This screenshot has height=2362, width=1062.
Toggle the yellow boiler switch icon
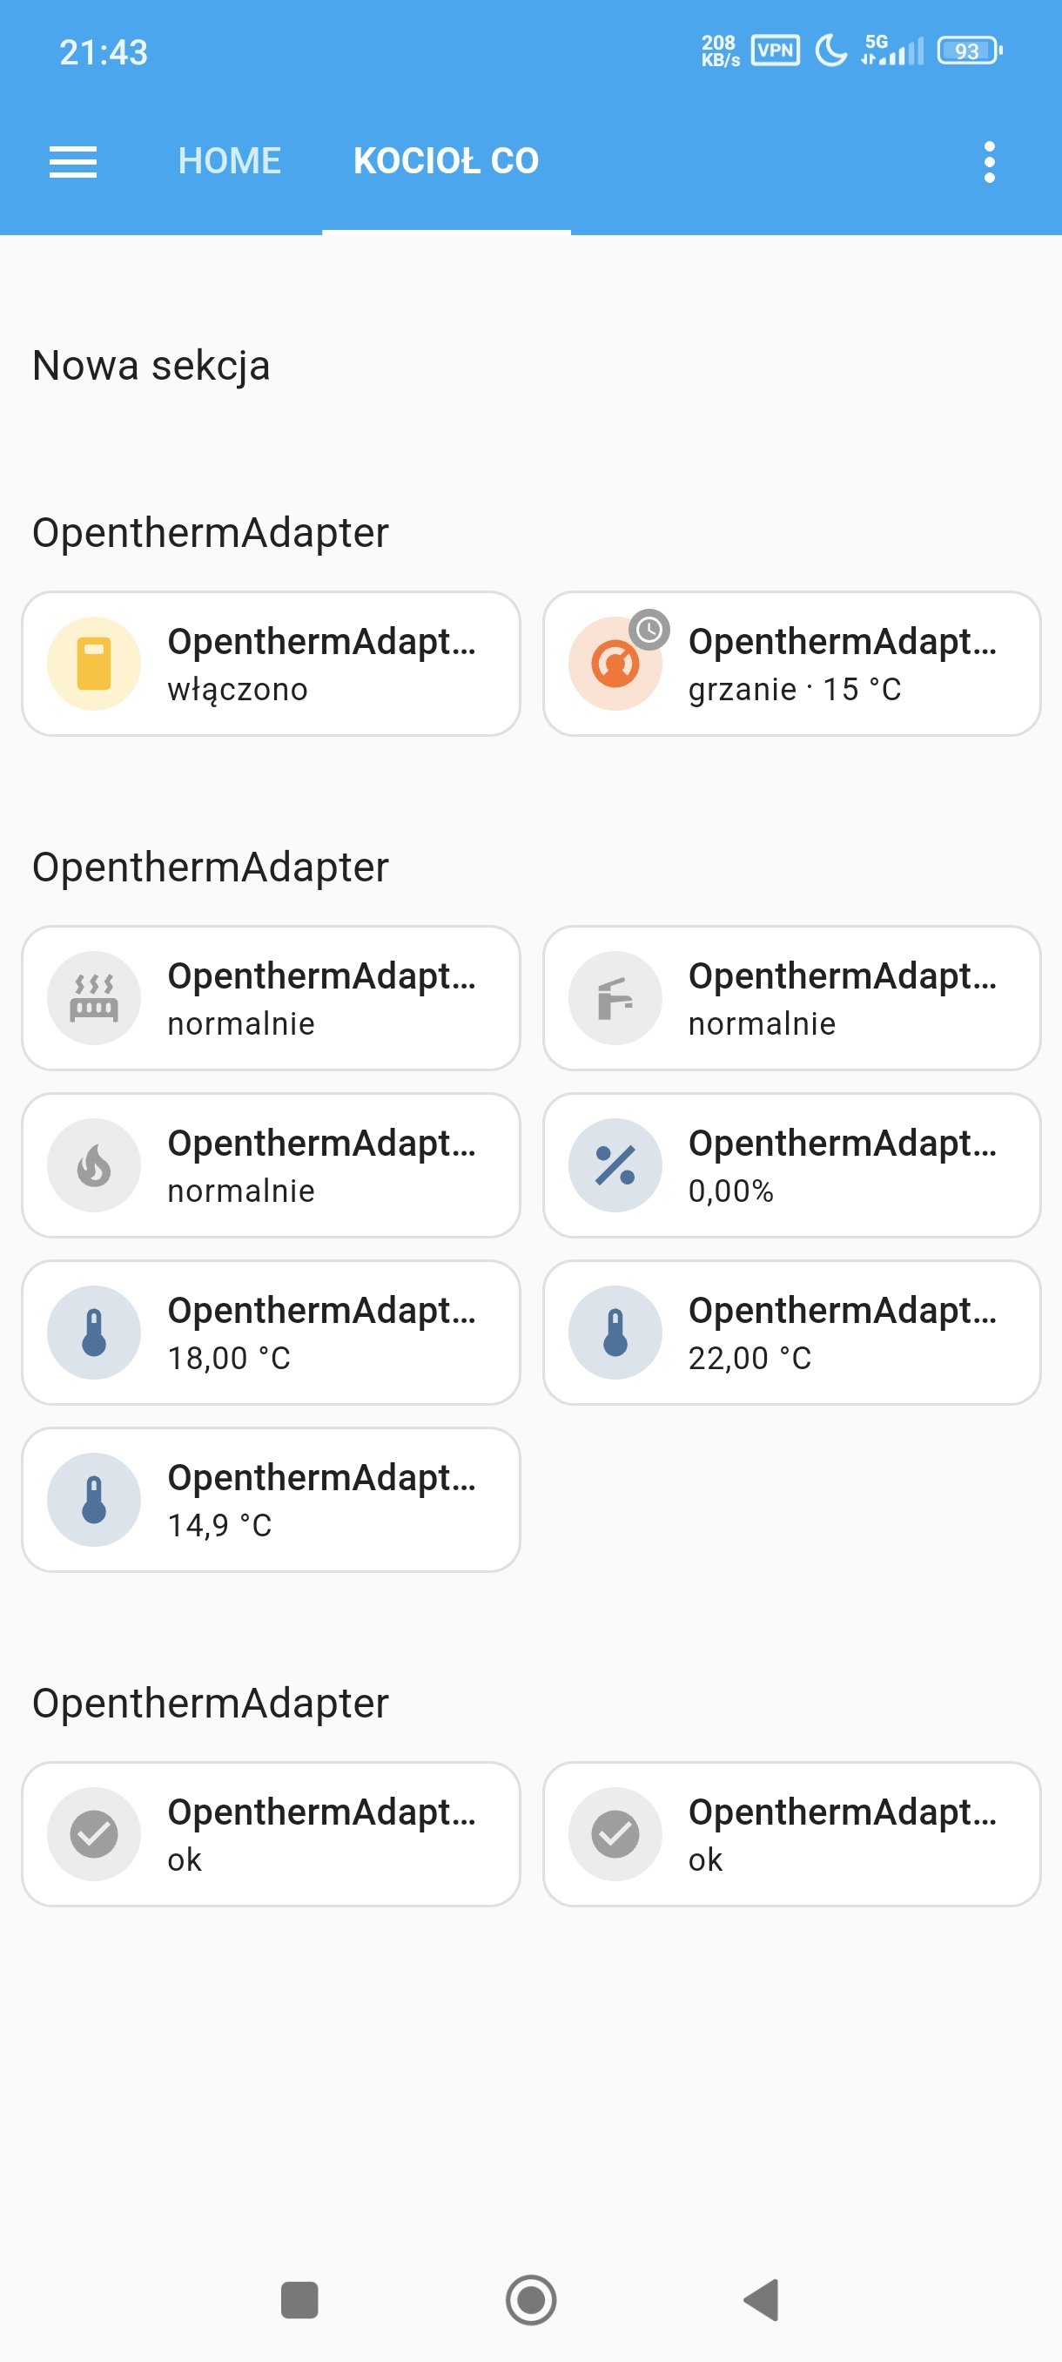pyautogui.click(x=93, y=663)
